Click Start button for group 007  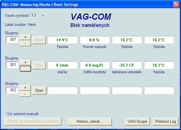[x=39, y=40]
